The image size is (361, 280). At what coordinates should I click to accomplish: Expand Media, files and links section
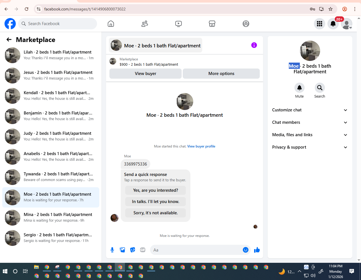click(x=310, y=135)
